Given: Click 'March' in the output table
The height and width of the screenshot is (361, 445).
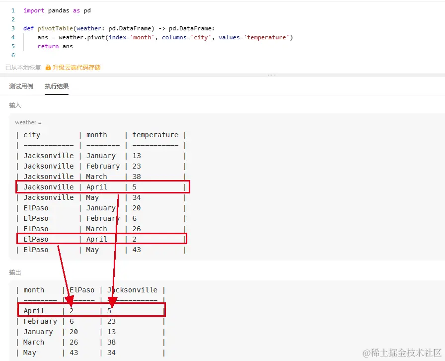Looking at the screenshot, I should click(x=34, y=342).
